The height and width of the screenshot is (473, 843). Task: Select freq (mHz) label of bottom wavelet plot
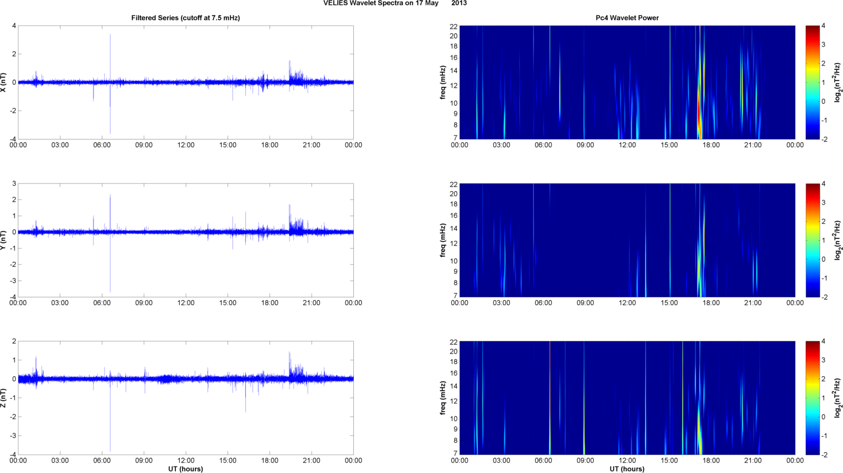click(443, 398)
